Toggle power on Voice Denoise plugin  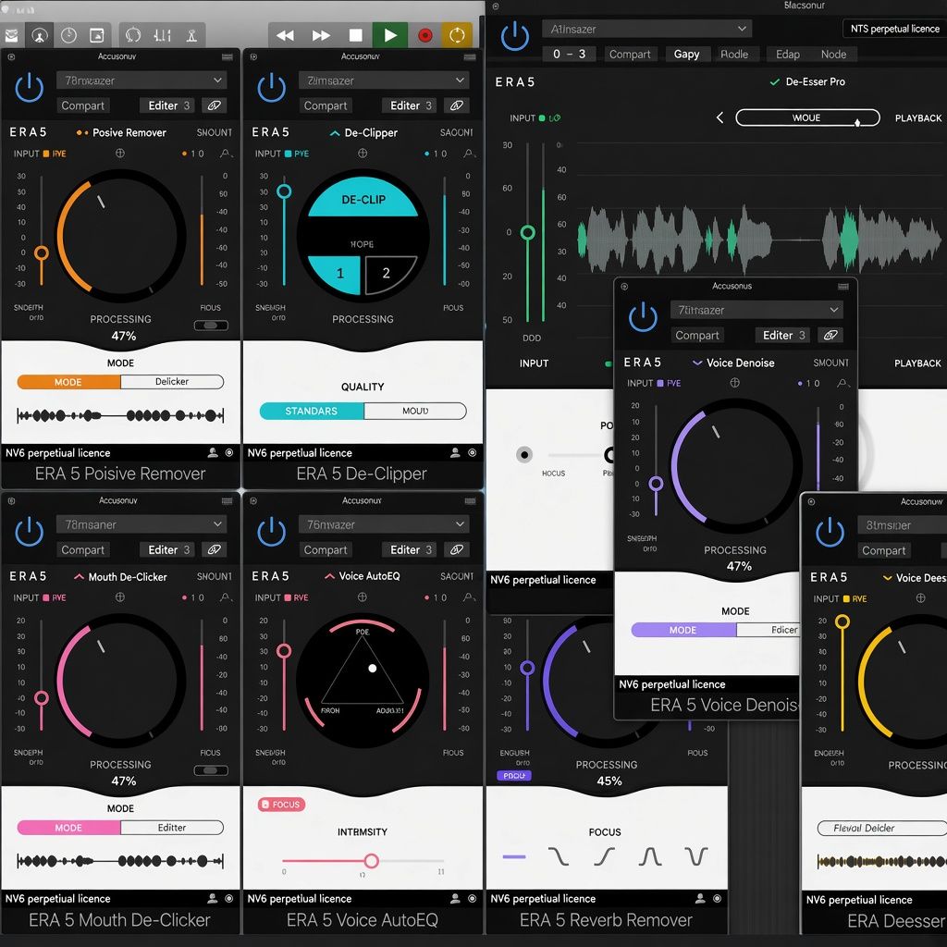(643, 317)
